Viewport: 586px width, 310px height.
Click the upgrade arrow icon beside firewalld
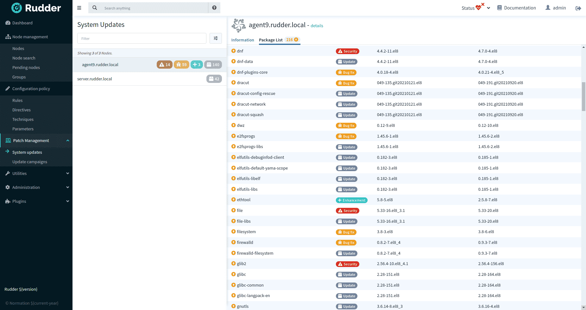click(x=233, y=242)
